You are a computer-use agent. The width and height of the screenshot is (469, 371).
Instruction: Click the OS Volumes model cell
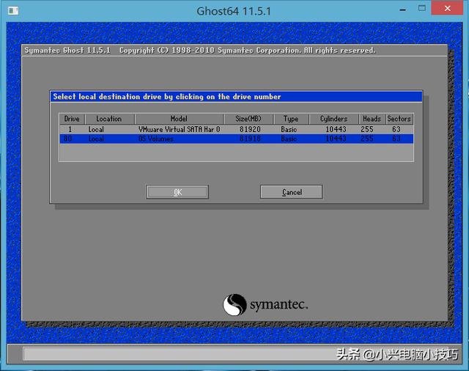click(x=156, y=139)
